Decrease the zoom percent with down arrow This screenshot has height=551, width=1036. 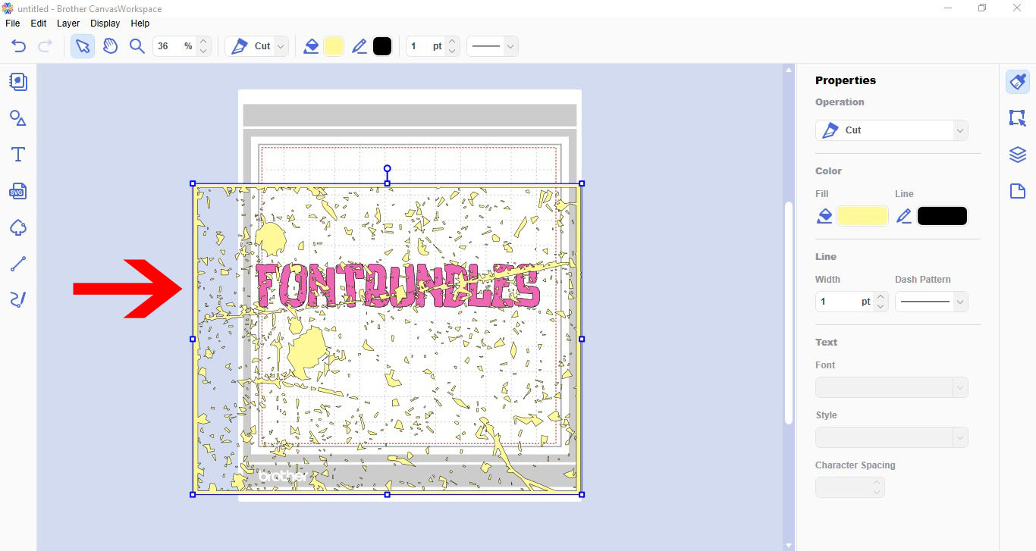coord(203,52)
